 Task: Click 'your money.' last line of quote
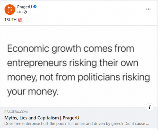(x=33, y=92)
